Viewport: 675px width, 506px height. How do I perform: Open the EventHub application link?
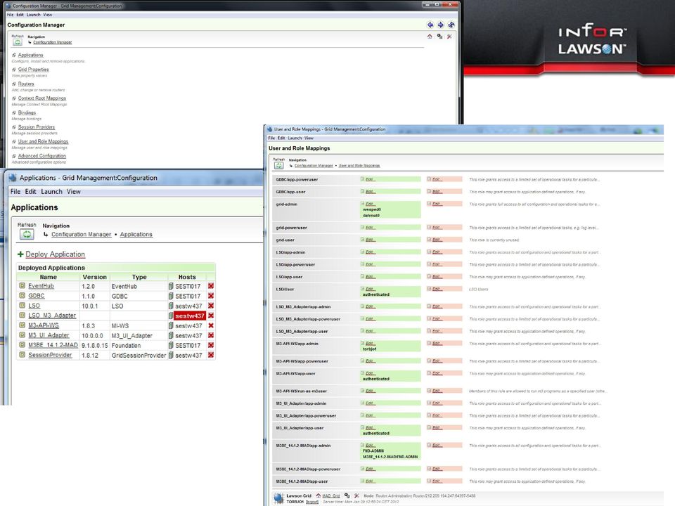tap(41, 286)
